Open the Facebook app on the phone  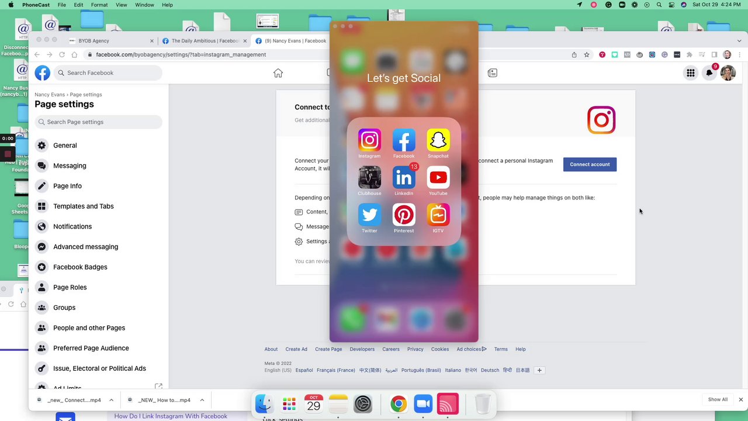(404, 140)
